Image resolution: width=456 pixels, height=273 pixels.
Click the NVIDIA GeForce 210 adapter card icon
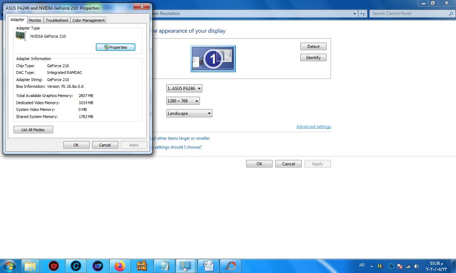point(21,36)
